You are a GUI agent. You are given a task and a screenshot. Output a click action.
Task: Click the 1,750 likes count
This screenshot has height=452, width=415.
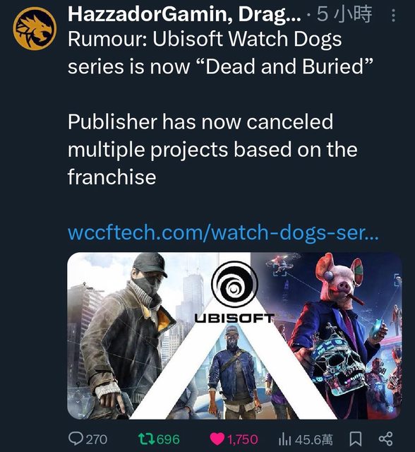coord(243,439)
